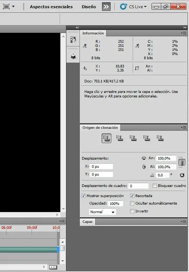189x272 pixels.
Task: Click the flip horizontal icon beside An
Action: click(144, 158)
